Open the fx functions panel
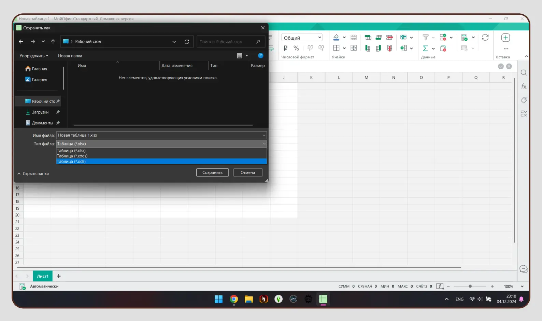The image size is (542, 321). click(524, 86)
